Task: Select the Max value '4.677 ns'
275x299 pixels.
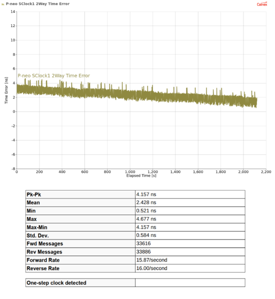Action: (146, 219)
